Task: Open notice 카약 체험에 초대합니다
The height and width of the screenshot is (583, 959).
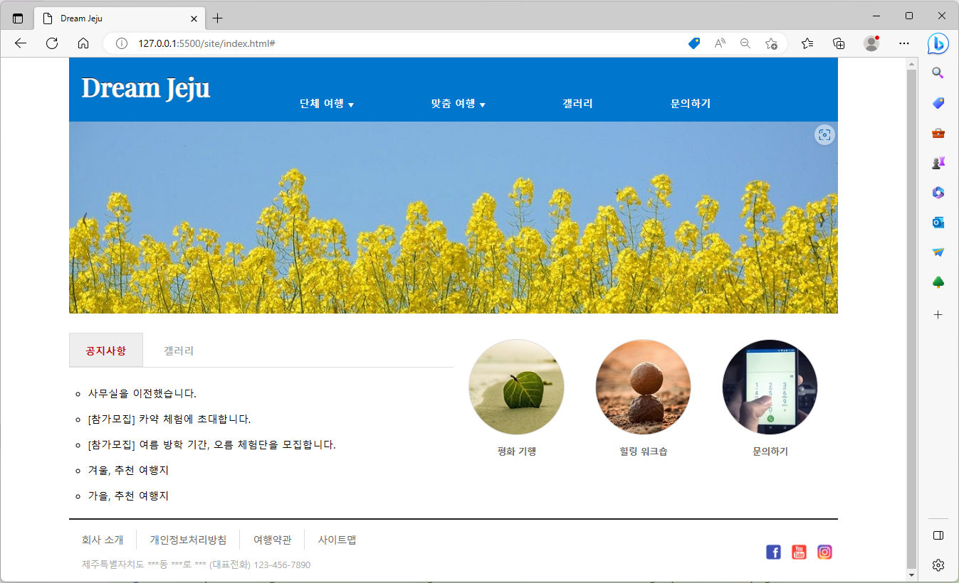Action: coord(169,419)
